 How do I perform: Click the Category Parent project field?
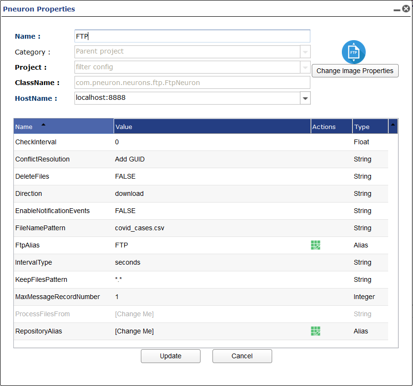[187, 52]
